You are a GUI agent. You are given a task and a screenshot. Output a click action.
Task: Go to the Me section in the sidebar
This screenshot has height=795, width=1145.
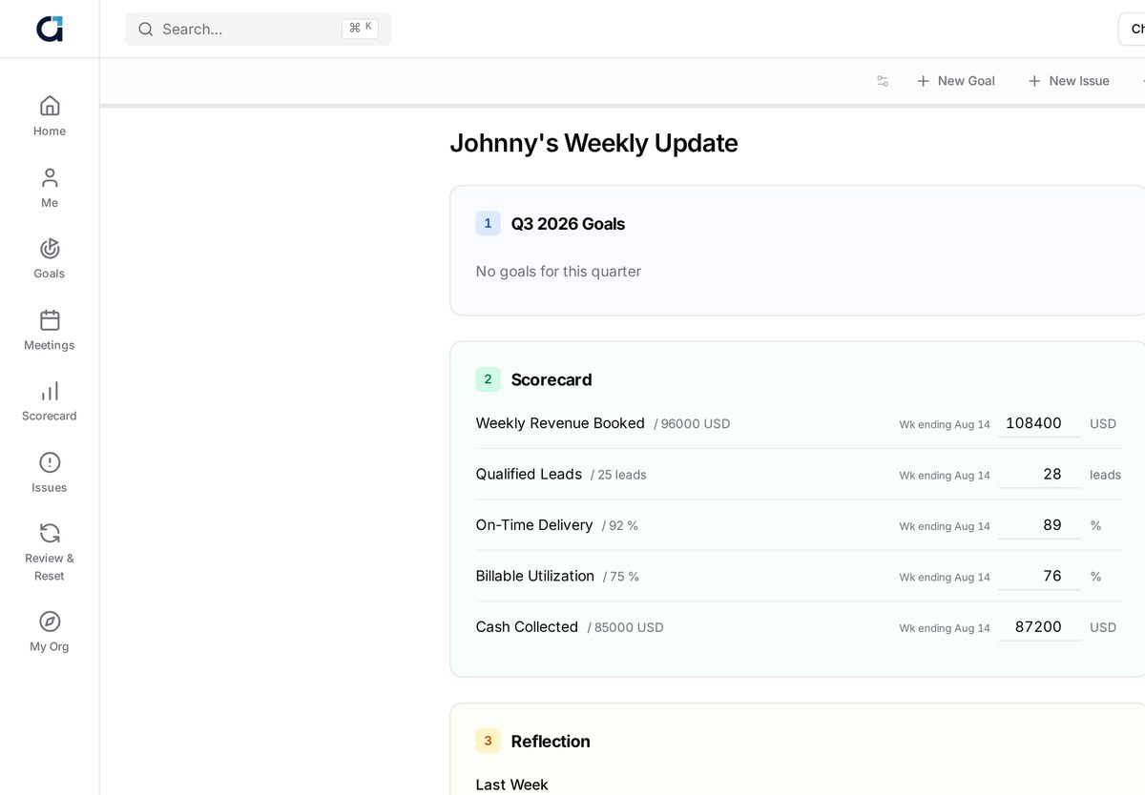[x=50, y=188]
